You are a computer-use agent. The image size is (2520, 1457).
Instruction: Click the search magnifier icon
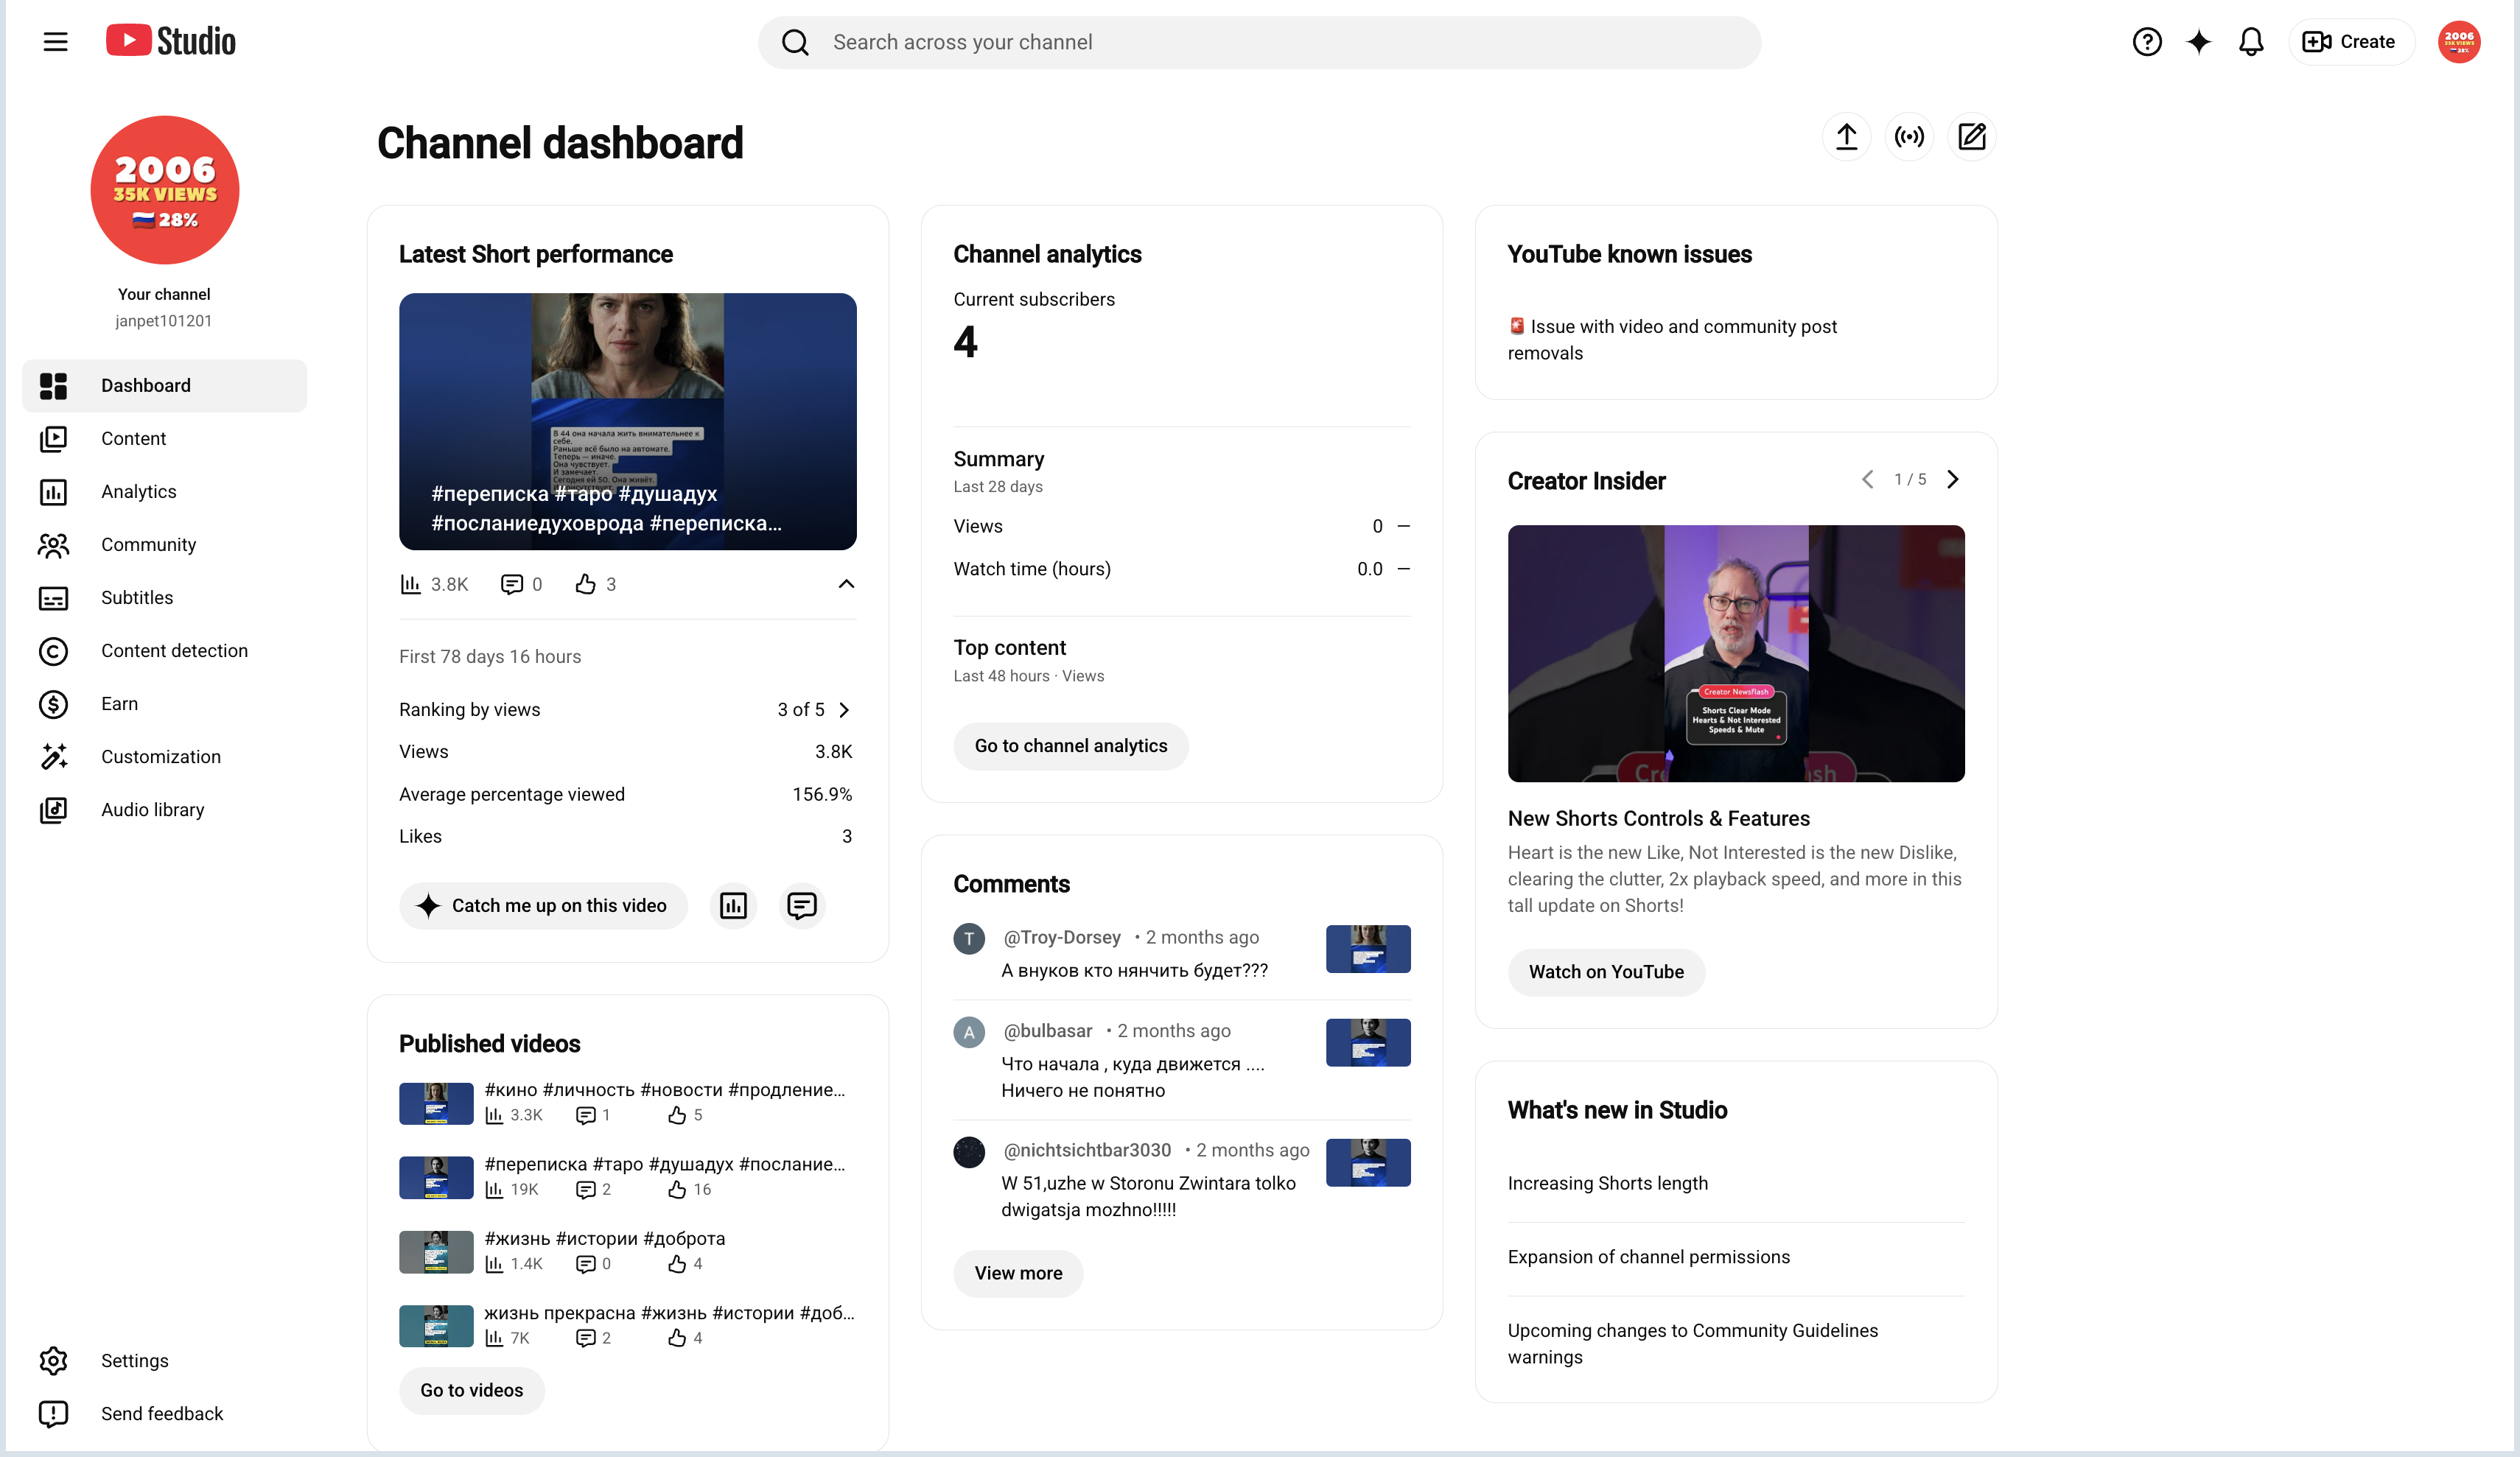click(795, 42)
